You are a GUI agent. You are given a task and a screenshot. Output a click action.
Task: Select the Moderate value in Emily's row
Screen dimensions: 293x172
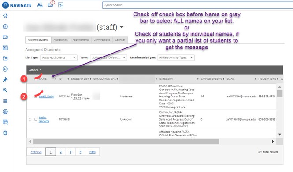[126, 97]
